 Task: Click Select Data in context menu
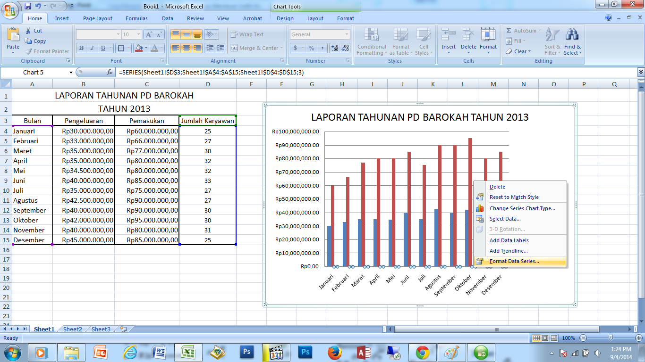(520, 219)
